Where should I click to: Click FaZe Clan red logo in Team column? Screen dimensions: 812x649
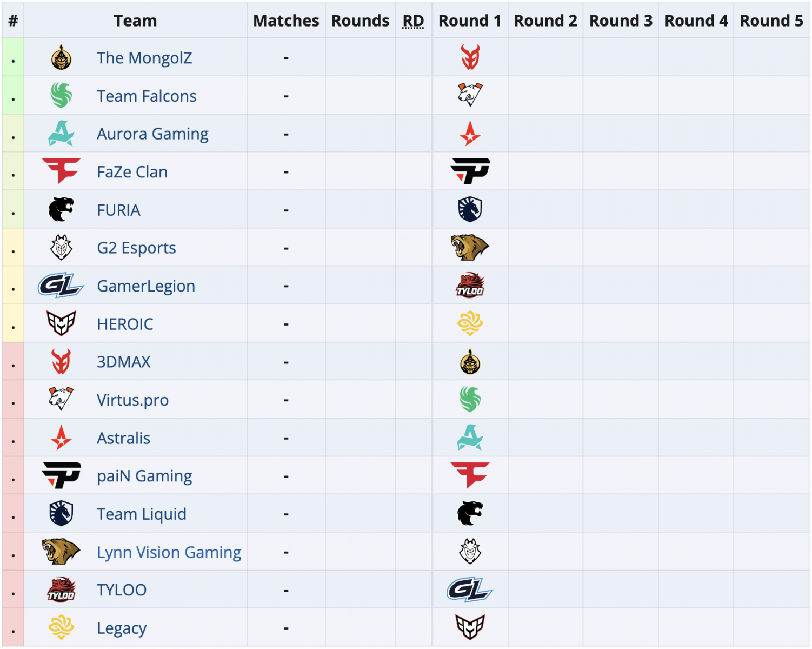click(x=61, y=171)
